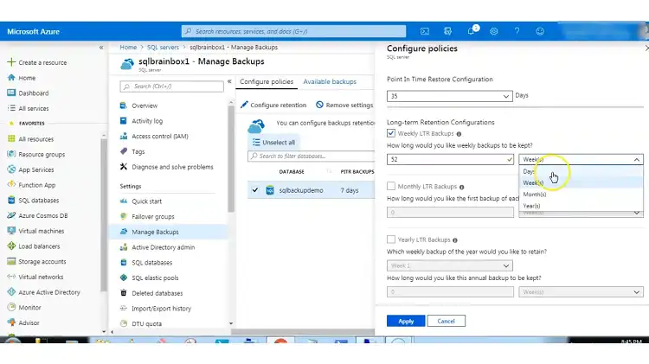Open Cloud Shell icon in top bar
This screenshot has height=364, width=649.
(425, 31)
